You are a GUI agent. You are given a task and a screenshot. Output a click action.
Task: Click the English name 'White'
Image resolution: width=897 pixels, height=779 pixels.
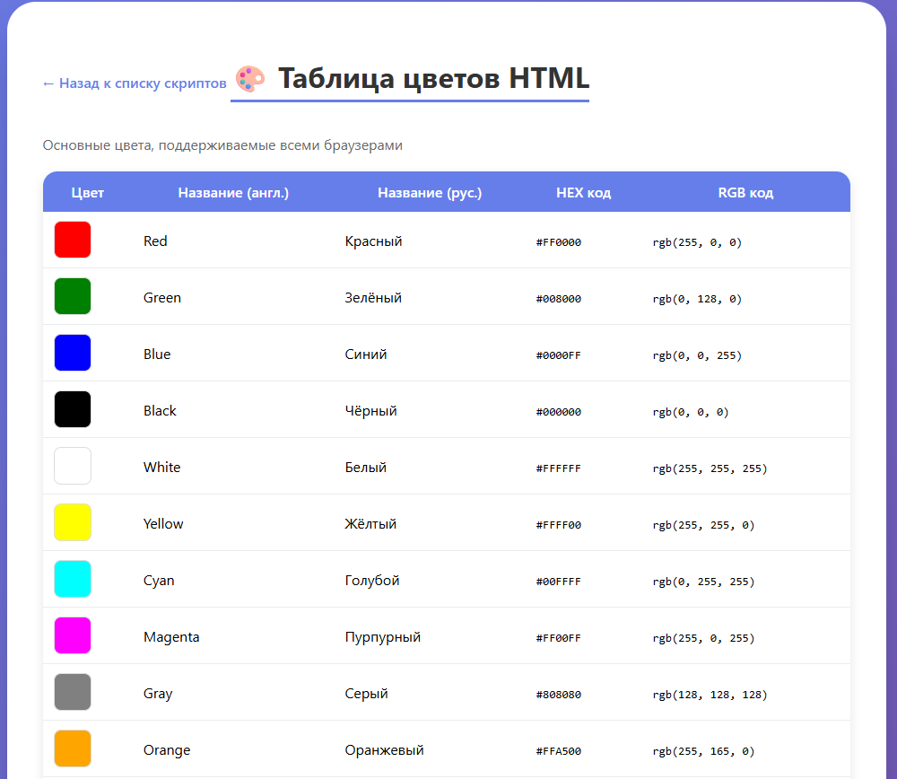(161, 467)
